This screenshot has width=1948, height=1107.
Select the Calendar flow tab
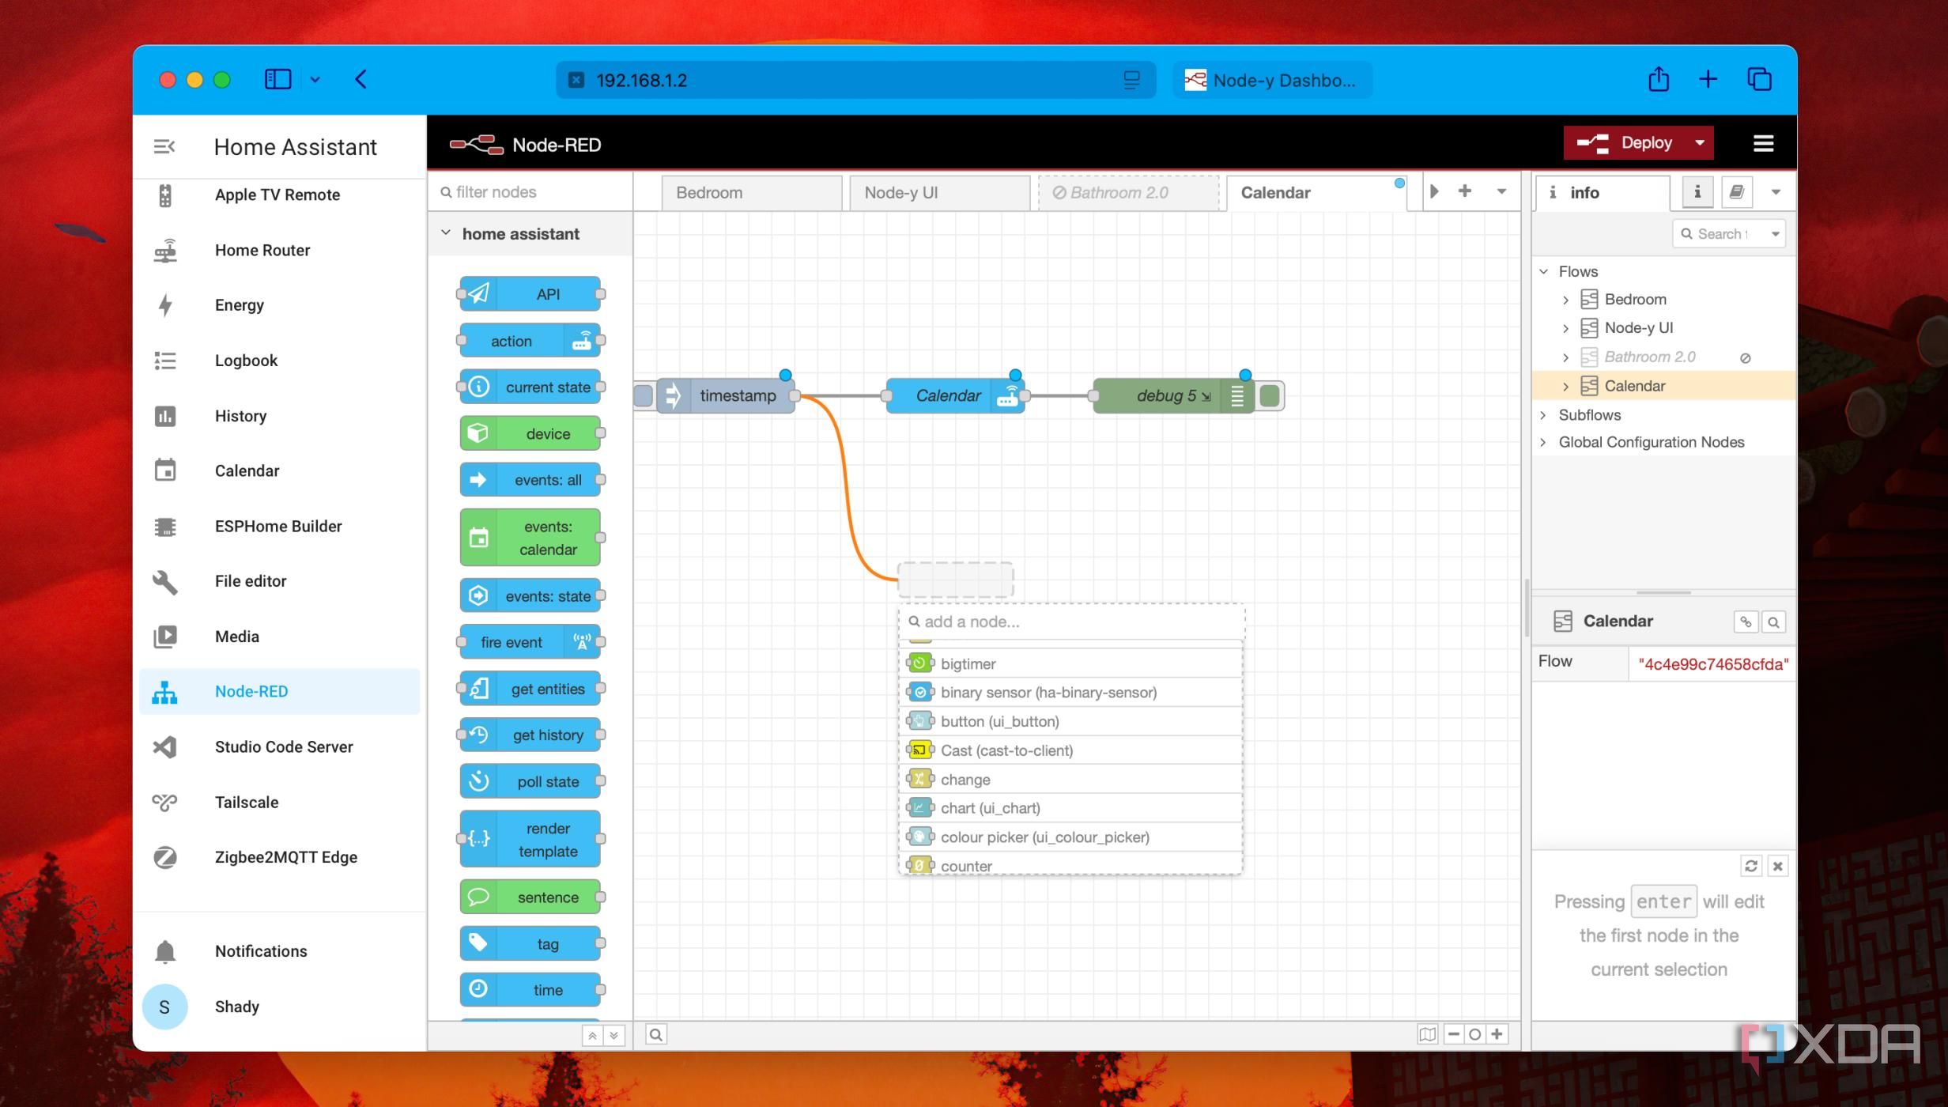[1317, 193]
